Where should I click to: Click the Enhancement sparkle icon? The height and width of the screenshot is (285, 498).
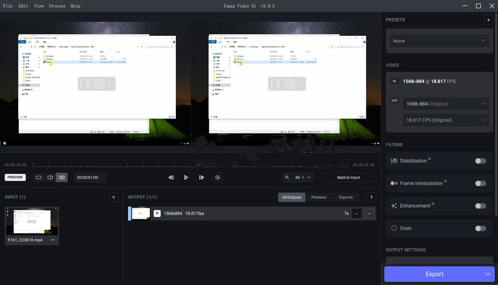(394, 206)
